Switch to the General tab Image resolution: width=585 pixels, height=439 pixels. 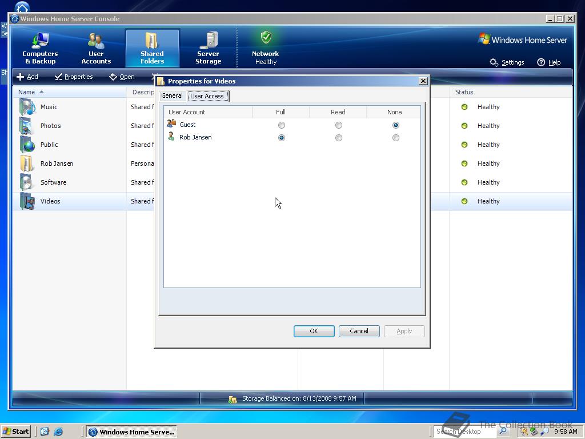(172, 95)
